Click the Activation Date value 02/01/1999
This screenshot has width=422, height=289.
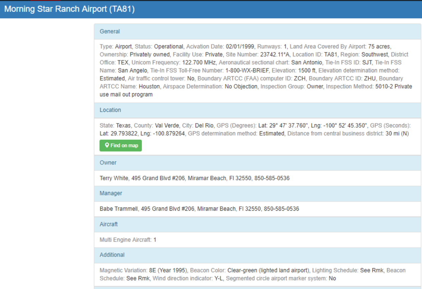240,47
